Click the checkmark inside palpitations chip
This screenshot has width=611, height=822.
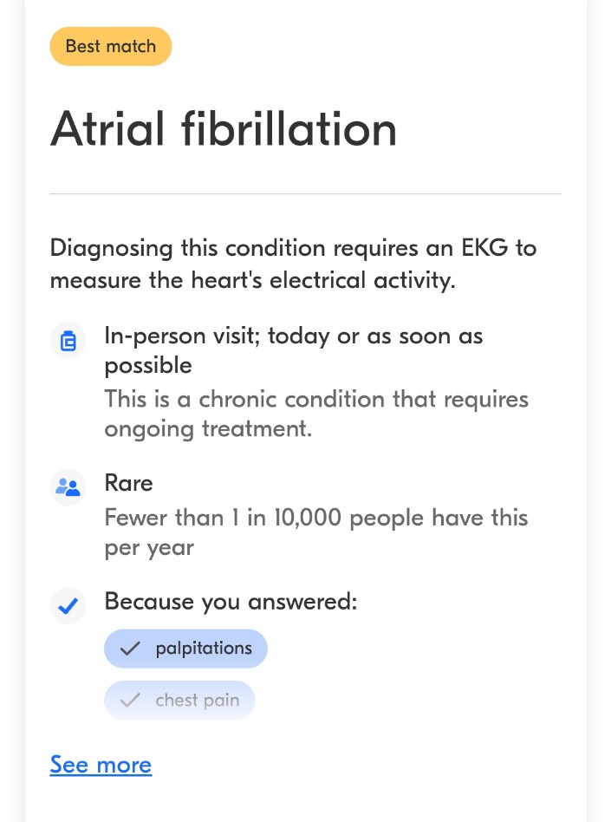click(x=130, y=649)
